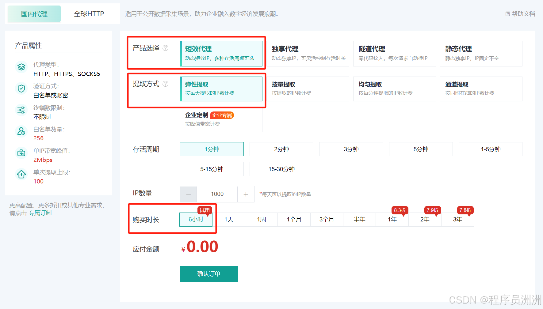Click the payable amount ¥0.00
This screenshot has width=543, height=309.
point(200,247)
